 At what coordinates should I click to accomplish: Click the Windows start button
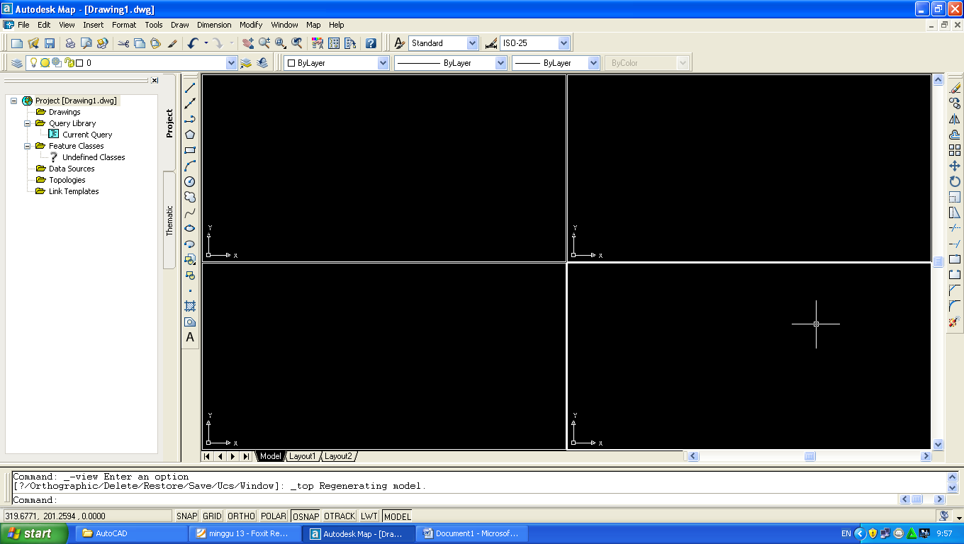[x=35, y=533]
